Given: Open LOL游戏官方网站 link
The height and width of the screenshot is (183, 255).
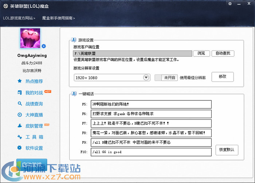Looking at the screenshot, I should [19, 18].
